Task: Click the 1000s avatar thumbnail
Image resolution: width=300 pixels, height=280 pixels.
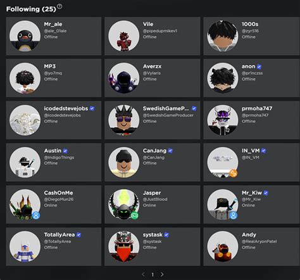Action: [223, 35]
